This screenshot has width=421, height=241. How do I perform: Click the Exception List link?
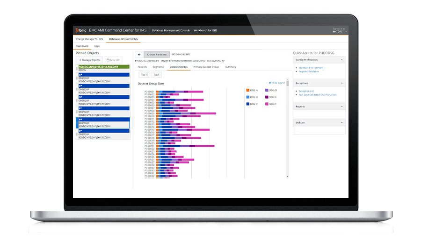pyautogui.click(x=306, y=91)
